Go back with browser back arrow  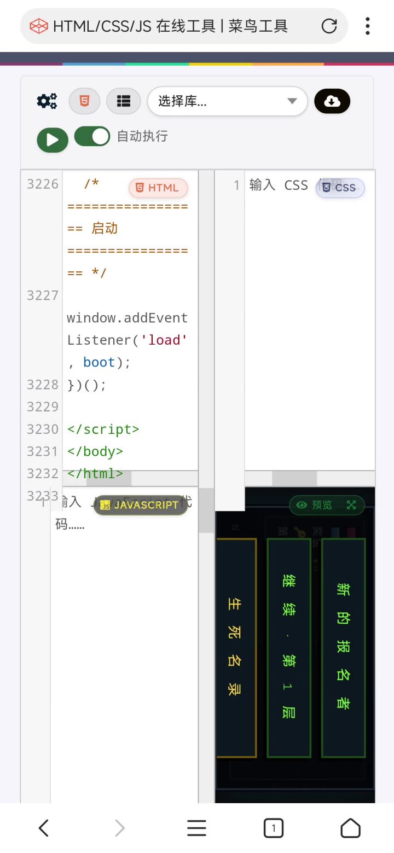point(44,828)
